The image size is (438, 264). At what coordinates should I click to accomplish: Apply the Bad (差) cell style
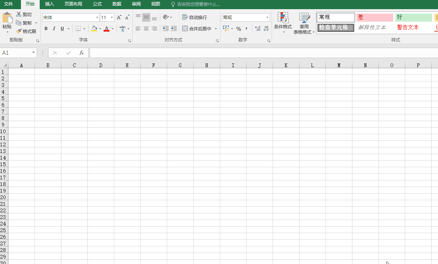click(374, 17)
